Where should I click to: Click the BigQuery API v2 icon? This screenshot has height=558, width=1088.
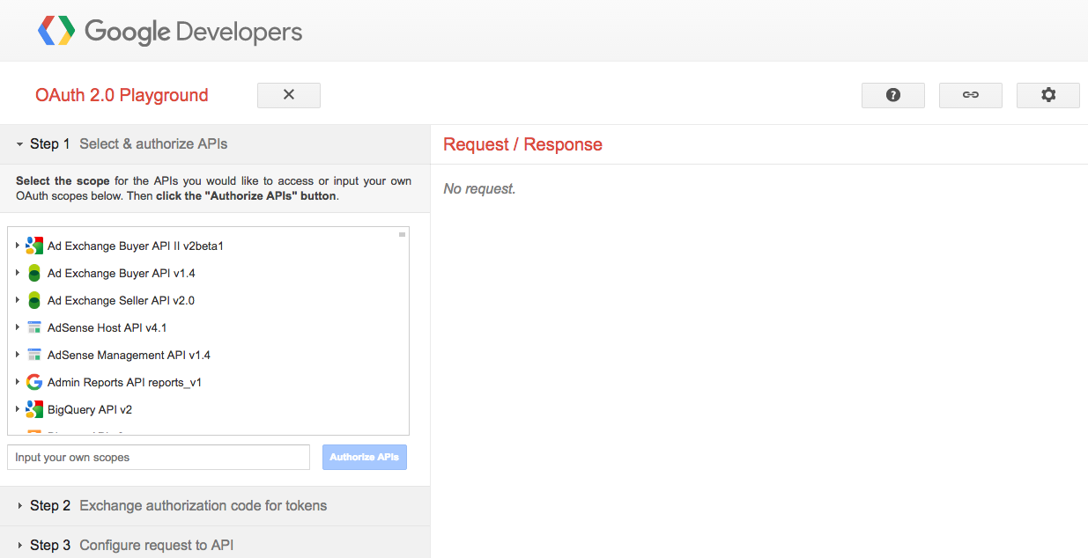tap(34, 410)
